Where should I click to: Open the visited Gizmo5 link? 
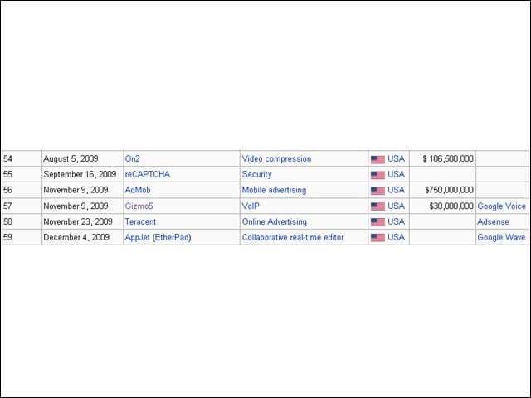pyautogui.click(x=139, y=206)
